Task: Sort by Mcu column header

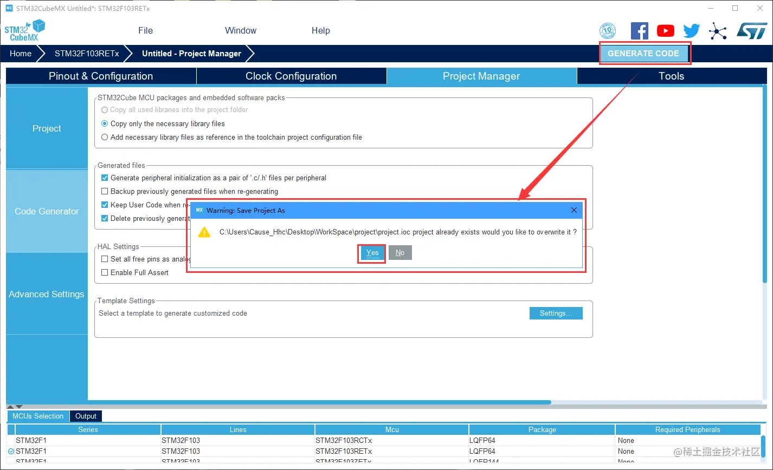Action: coord(392,429)
